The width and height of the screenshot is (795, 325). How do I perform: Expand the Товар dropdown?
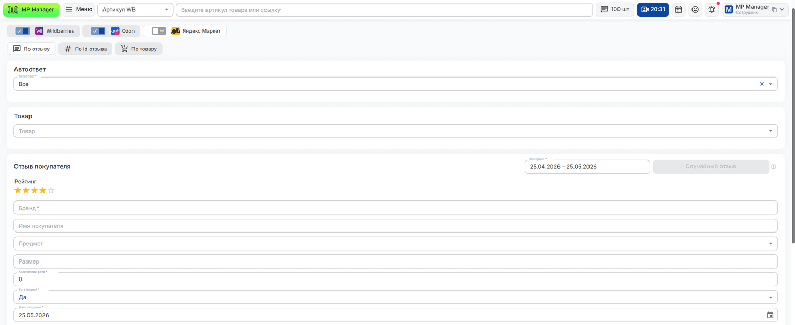coord(395,131)
